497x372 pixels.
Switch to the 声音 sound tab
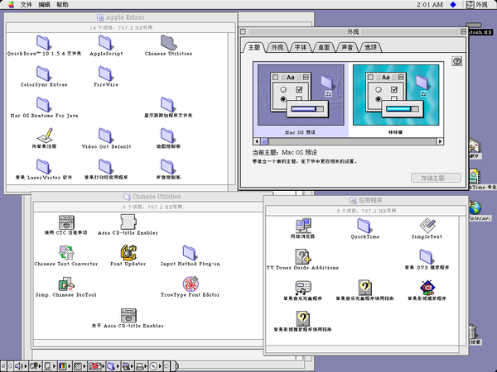click(347, 47)
